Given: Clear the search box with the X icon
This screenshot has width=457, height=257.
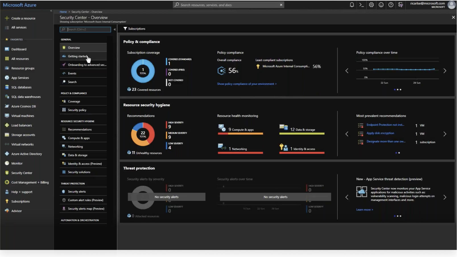Looking at the screenshot, I should 281,5.
